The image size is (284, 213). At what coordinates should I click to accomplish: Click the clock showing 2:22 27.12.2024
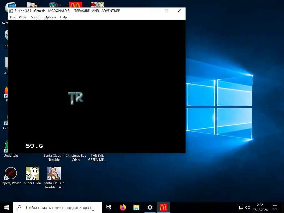click(260, 207)
